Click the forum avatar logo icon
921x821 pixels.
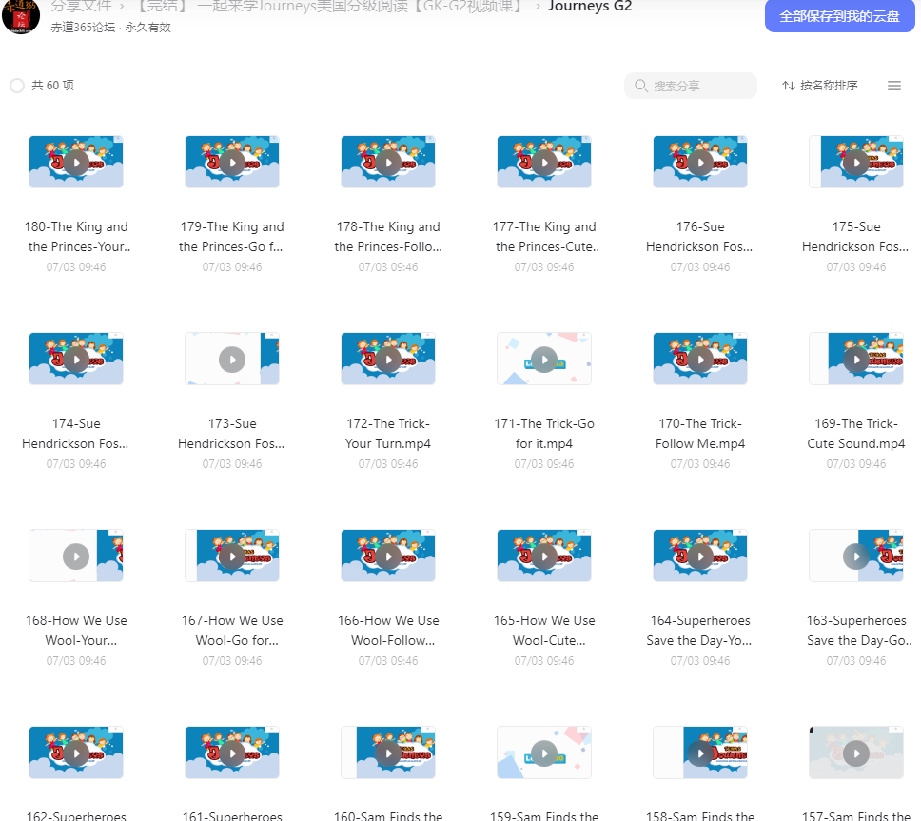(x=21, y=16)
